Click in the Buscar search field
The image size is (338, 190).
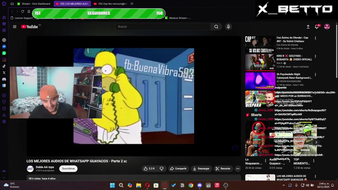[x=163, y=27]
